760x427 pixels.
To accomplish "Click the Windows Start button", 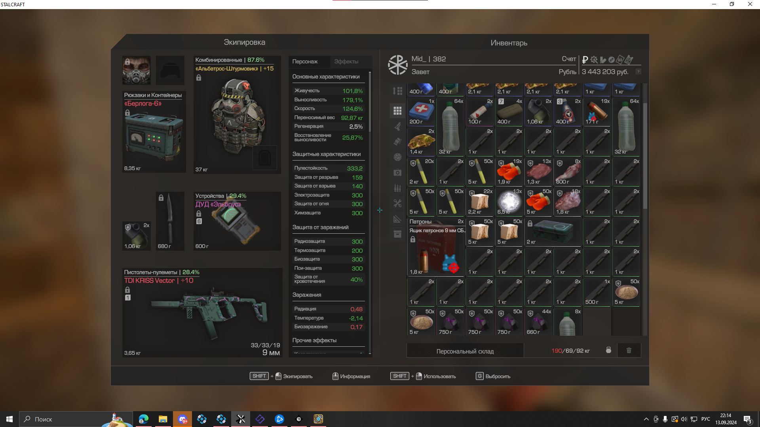I will (x=9, y=419).
